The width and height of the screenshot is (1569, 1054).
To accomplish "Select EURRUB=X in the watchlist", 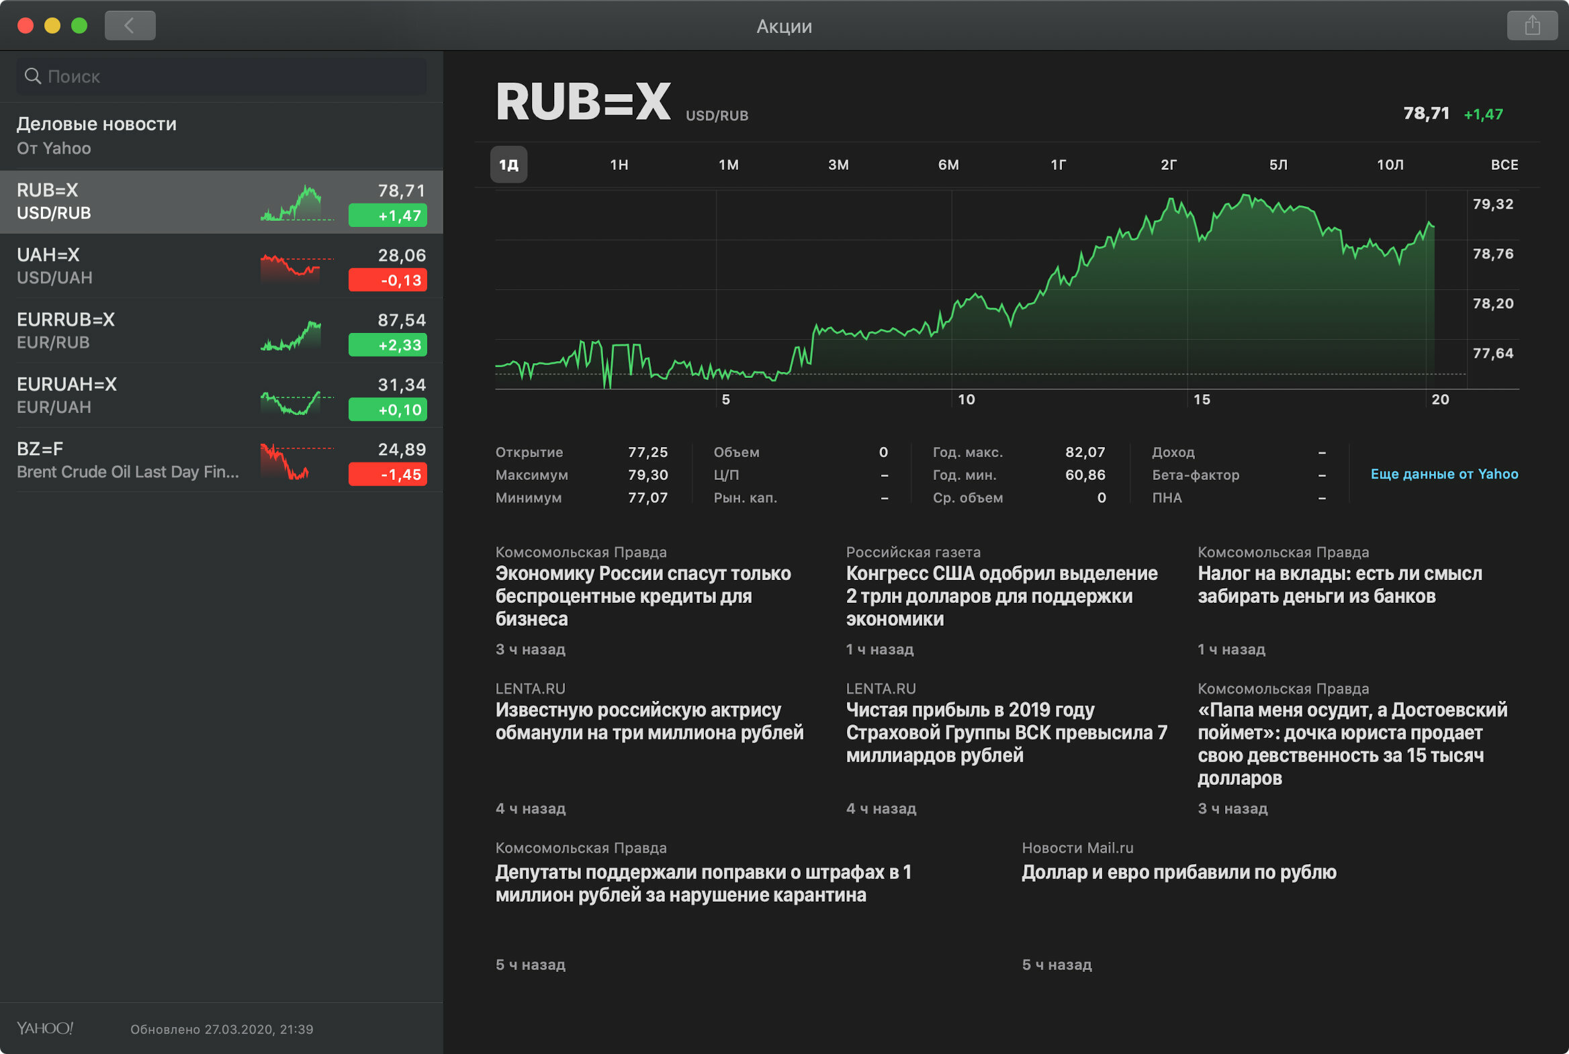I will point(221,331).
